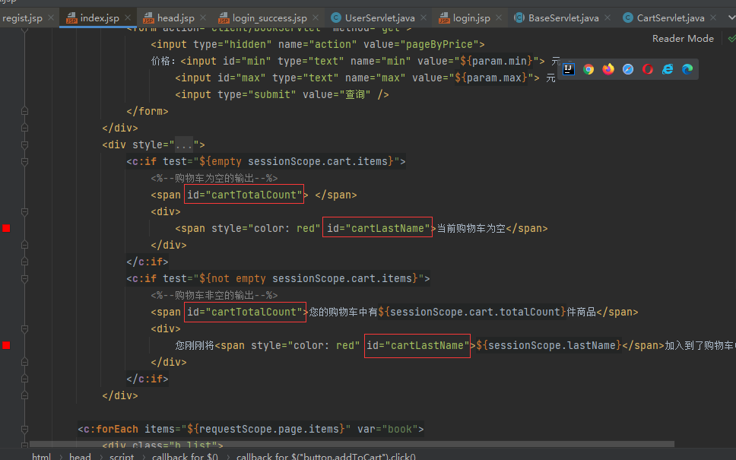Screen dimensions: 736x460
Task: Close the login.jsp tab
Action: click(499, 17)
